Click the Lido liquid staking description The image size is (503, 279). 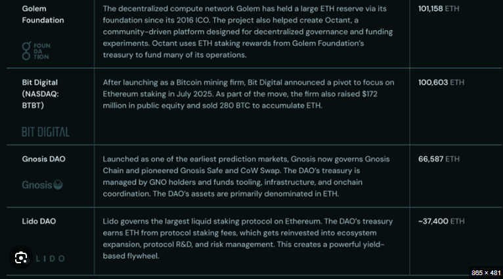point(248,238)
